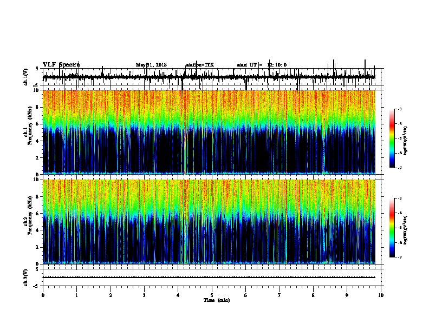Click time axis tick label "5"
This screenshot has width=429, height=331.
(x=212, y=295)
